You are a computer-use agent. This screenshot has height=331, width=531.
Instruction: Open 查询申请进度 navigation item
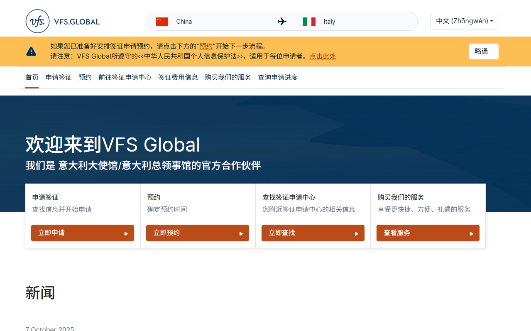(277, 77)
